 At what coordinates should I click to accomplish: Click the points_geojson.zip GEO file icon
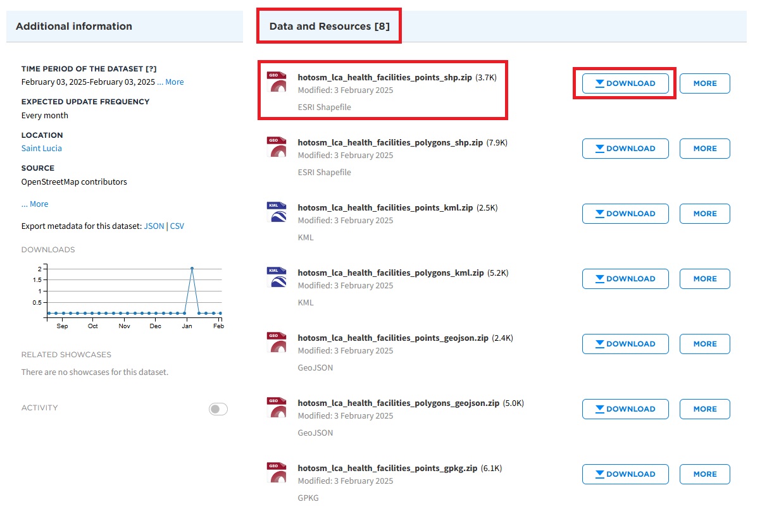(x=277, y=343)
